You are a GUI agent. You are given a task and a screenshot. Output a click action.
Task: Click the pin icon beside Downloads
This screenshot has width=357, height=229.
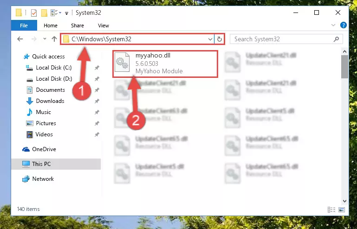tap(97, 101)
